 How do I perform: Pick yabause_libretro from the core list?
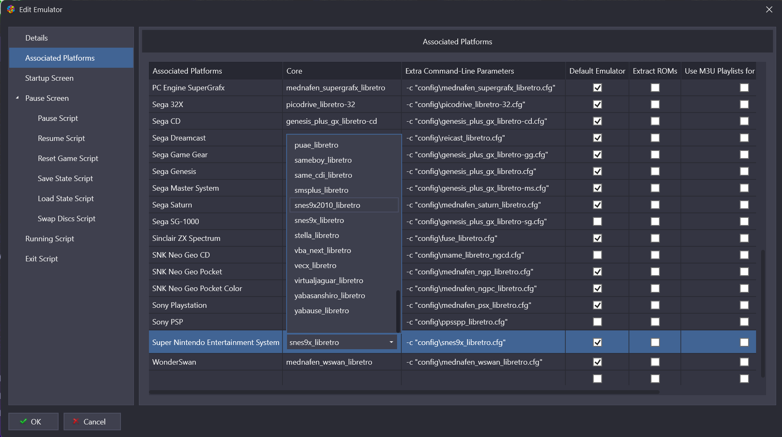point(321,311)
